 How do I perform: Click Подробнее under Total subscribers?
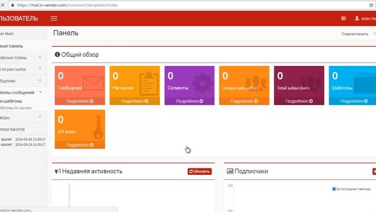tap(299, 101)
